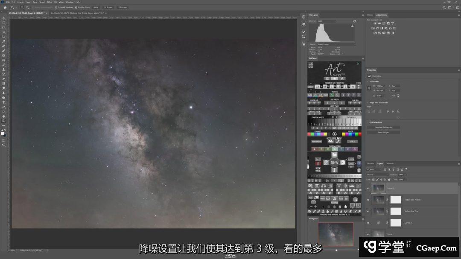Open the search icon at top right

click(x=444, y=7)
